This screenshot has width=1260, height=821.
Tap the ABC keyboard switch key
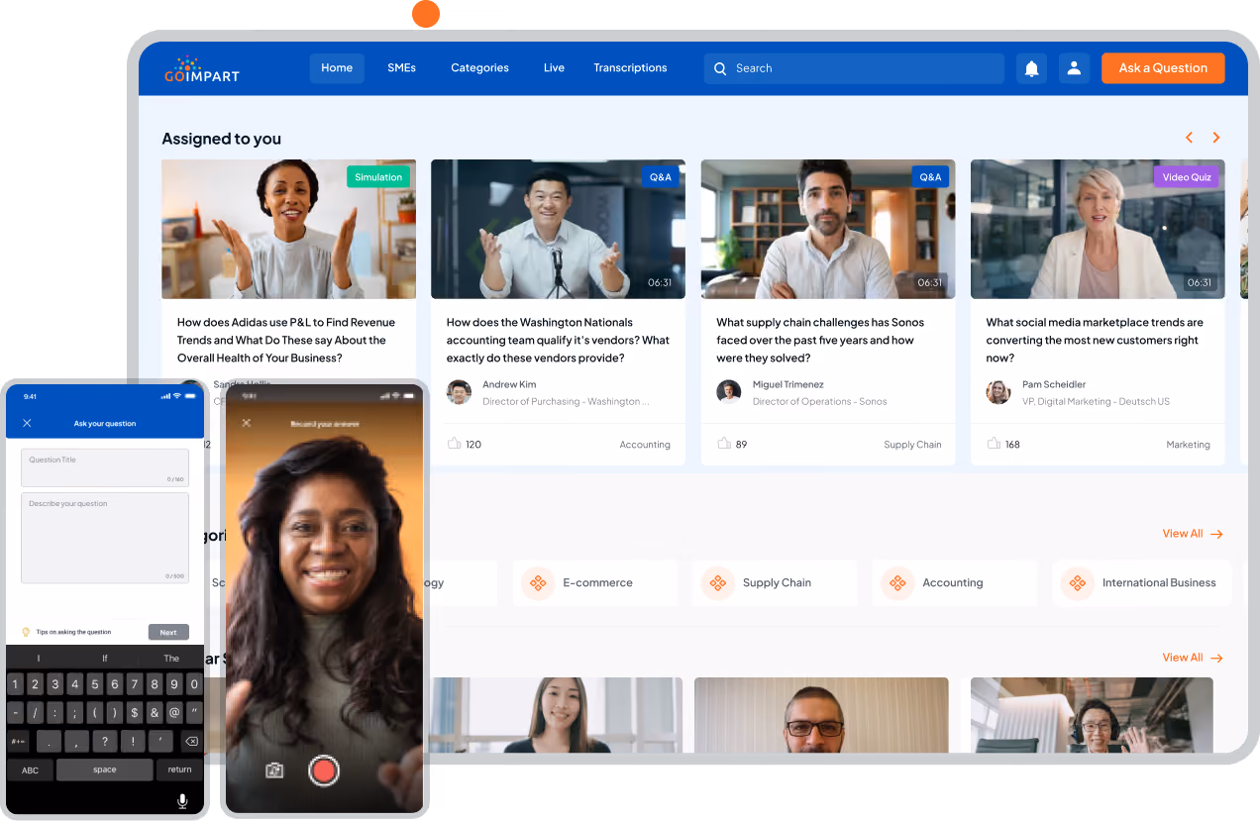pyautogui.click(x=31, y=770)
